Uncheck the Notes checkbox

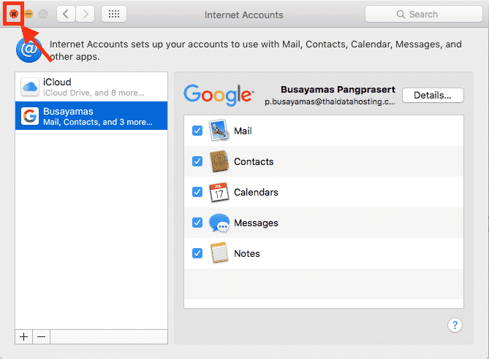tap(197, 253)
